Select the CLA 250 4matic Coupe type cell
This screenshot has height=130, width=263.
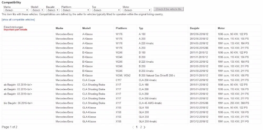[x=148, y=80]
